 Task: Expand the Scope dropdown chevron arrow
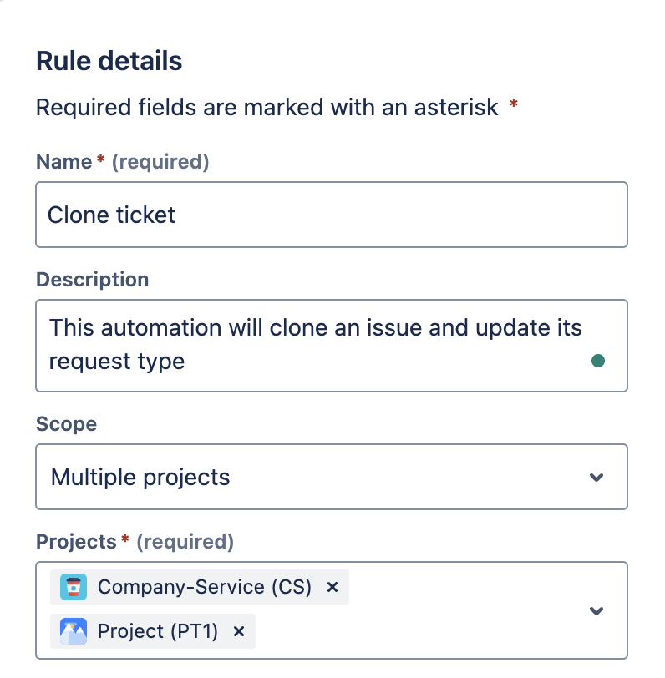(x=596, y=478)
